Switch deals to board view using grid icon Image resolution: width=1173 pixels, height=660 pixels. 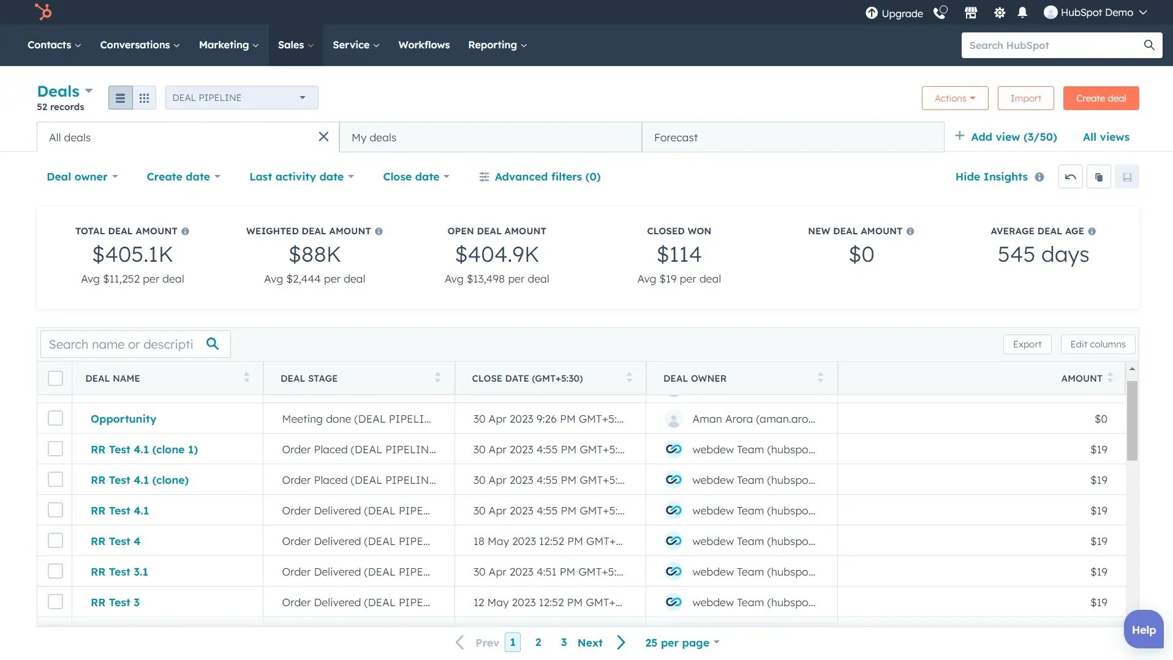pos(144,97)
